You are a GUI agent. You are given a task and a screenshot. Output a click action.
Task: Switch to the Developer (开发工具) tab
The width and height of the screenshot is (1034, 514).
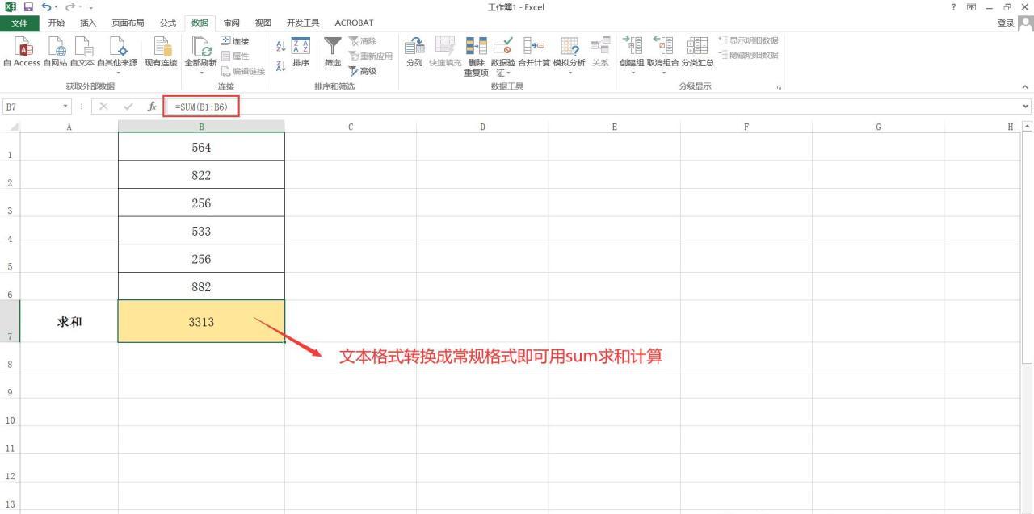click(x=303, y=23)
